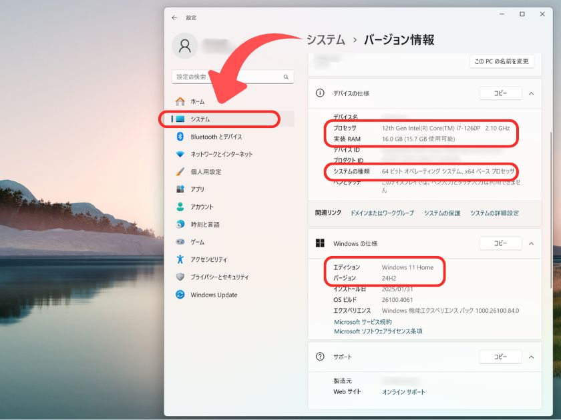561x420 pixels.
Task: Click the RAM value 16.0 GB
Action: [x=418, y=139]
